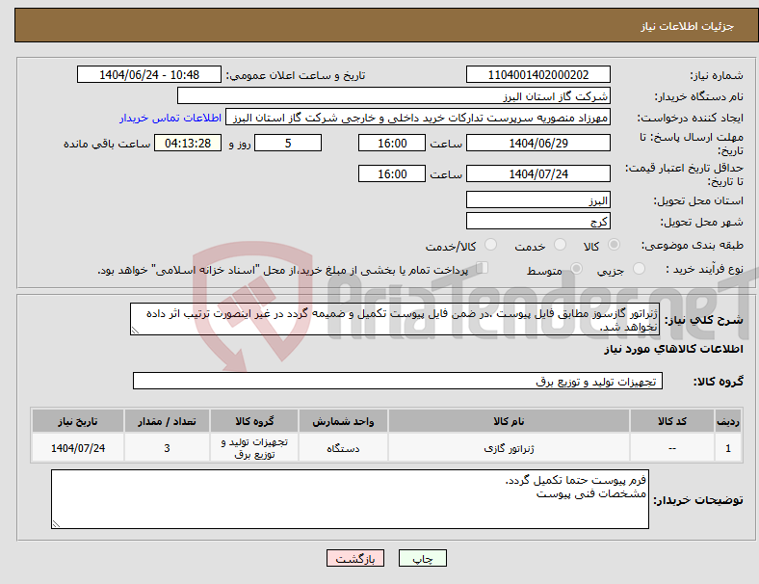Viewport: 759px width, 584px height.
Task: Click the توضیحات خریدار notes textarea
Action: 350,499
